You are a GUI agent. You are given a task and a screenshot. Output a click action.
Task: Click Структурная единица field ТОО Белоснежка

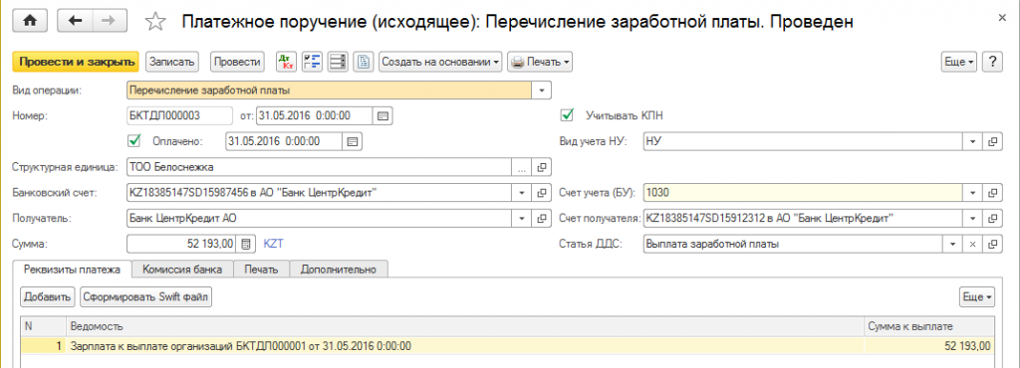click(320, 167)
